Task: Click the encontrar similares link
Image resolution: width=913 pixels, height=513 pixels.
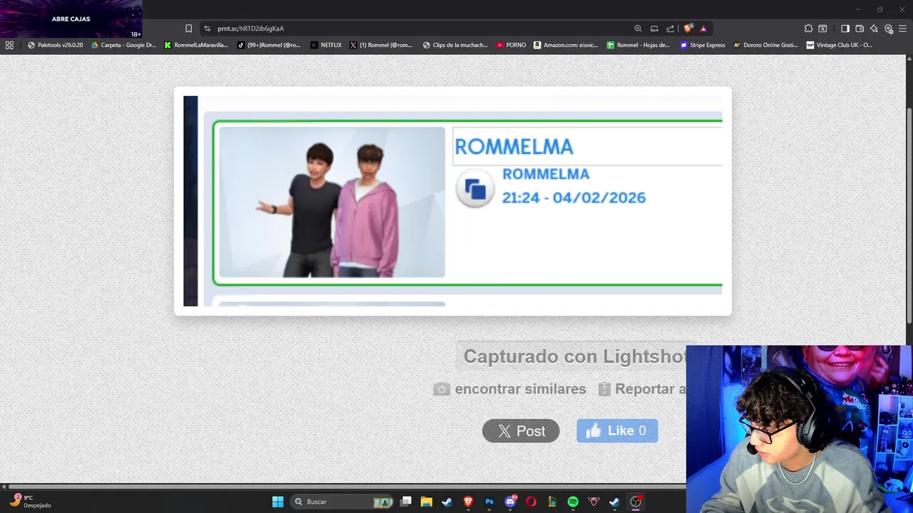Action: [510, 389]
